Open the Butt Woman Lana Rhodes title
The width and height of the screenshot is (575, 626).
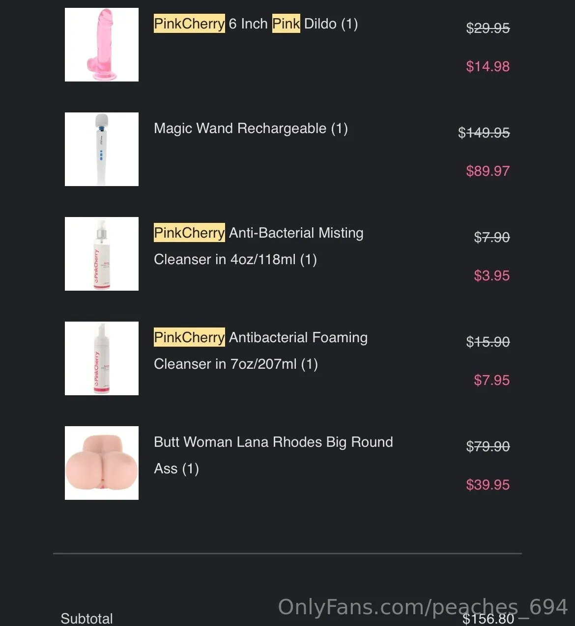point(273,455)
